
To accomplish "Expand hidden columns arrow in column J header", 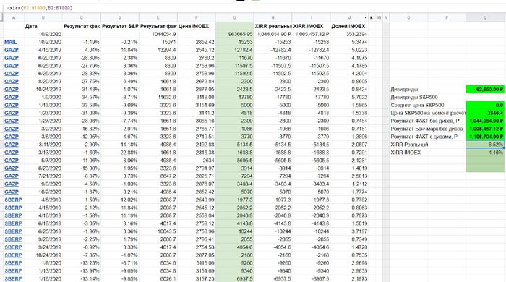I will 366,18.
